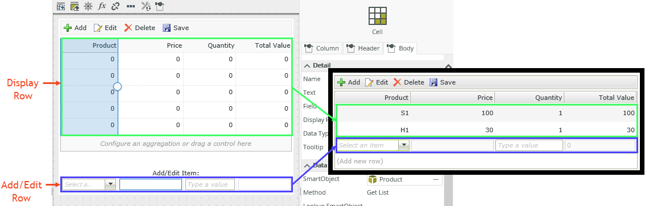The width and height of the screenshot is (645, 206).
Task: Click the three-dots toolbar icon
Action: pyautogui.click(x=131, y=6)
